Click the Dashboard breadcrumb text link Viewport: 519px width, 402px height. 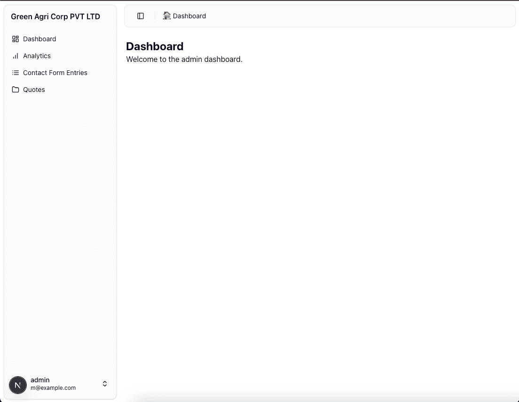[189, 16]
